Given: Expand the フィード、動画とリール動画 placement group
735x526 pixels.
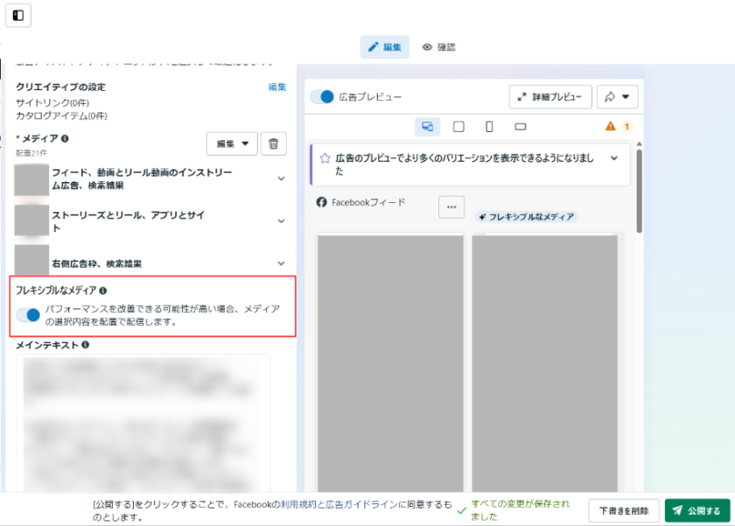Looking at the screenshot, I should 281,179.
